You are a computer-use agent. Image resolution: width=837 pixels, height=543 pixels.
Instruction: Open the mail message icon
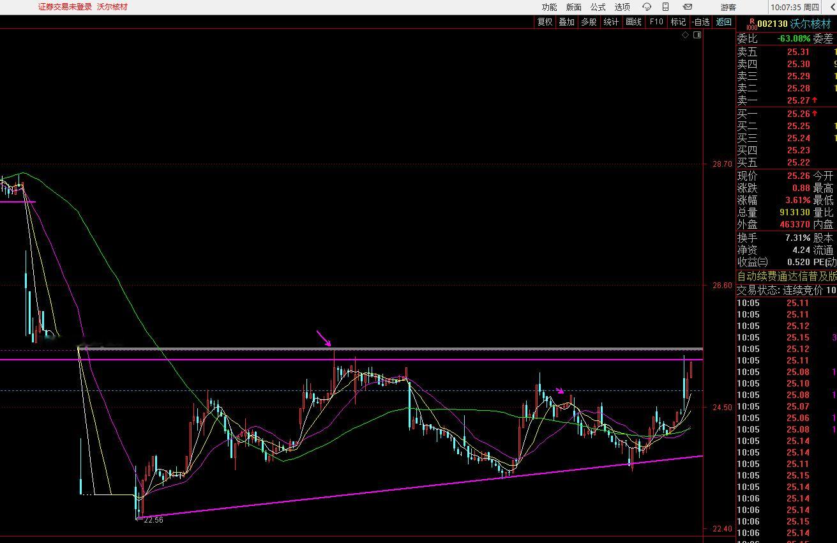(688, 7)
